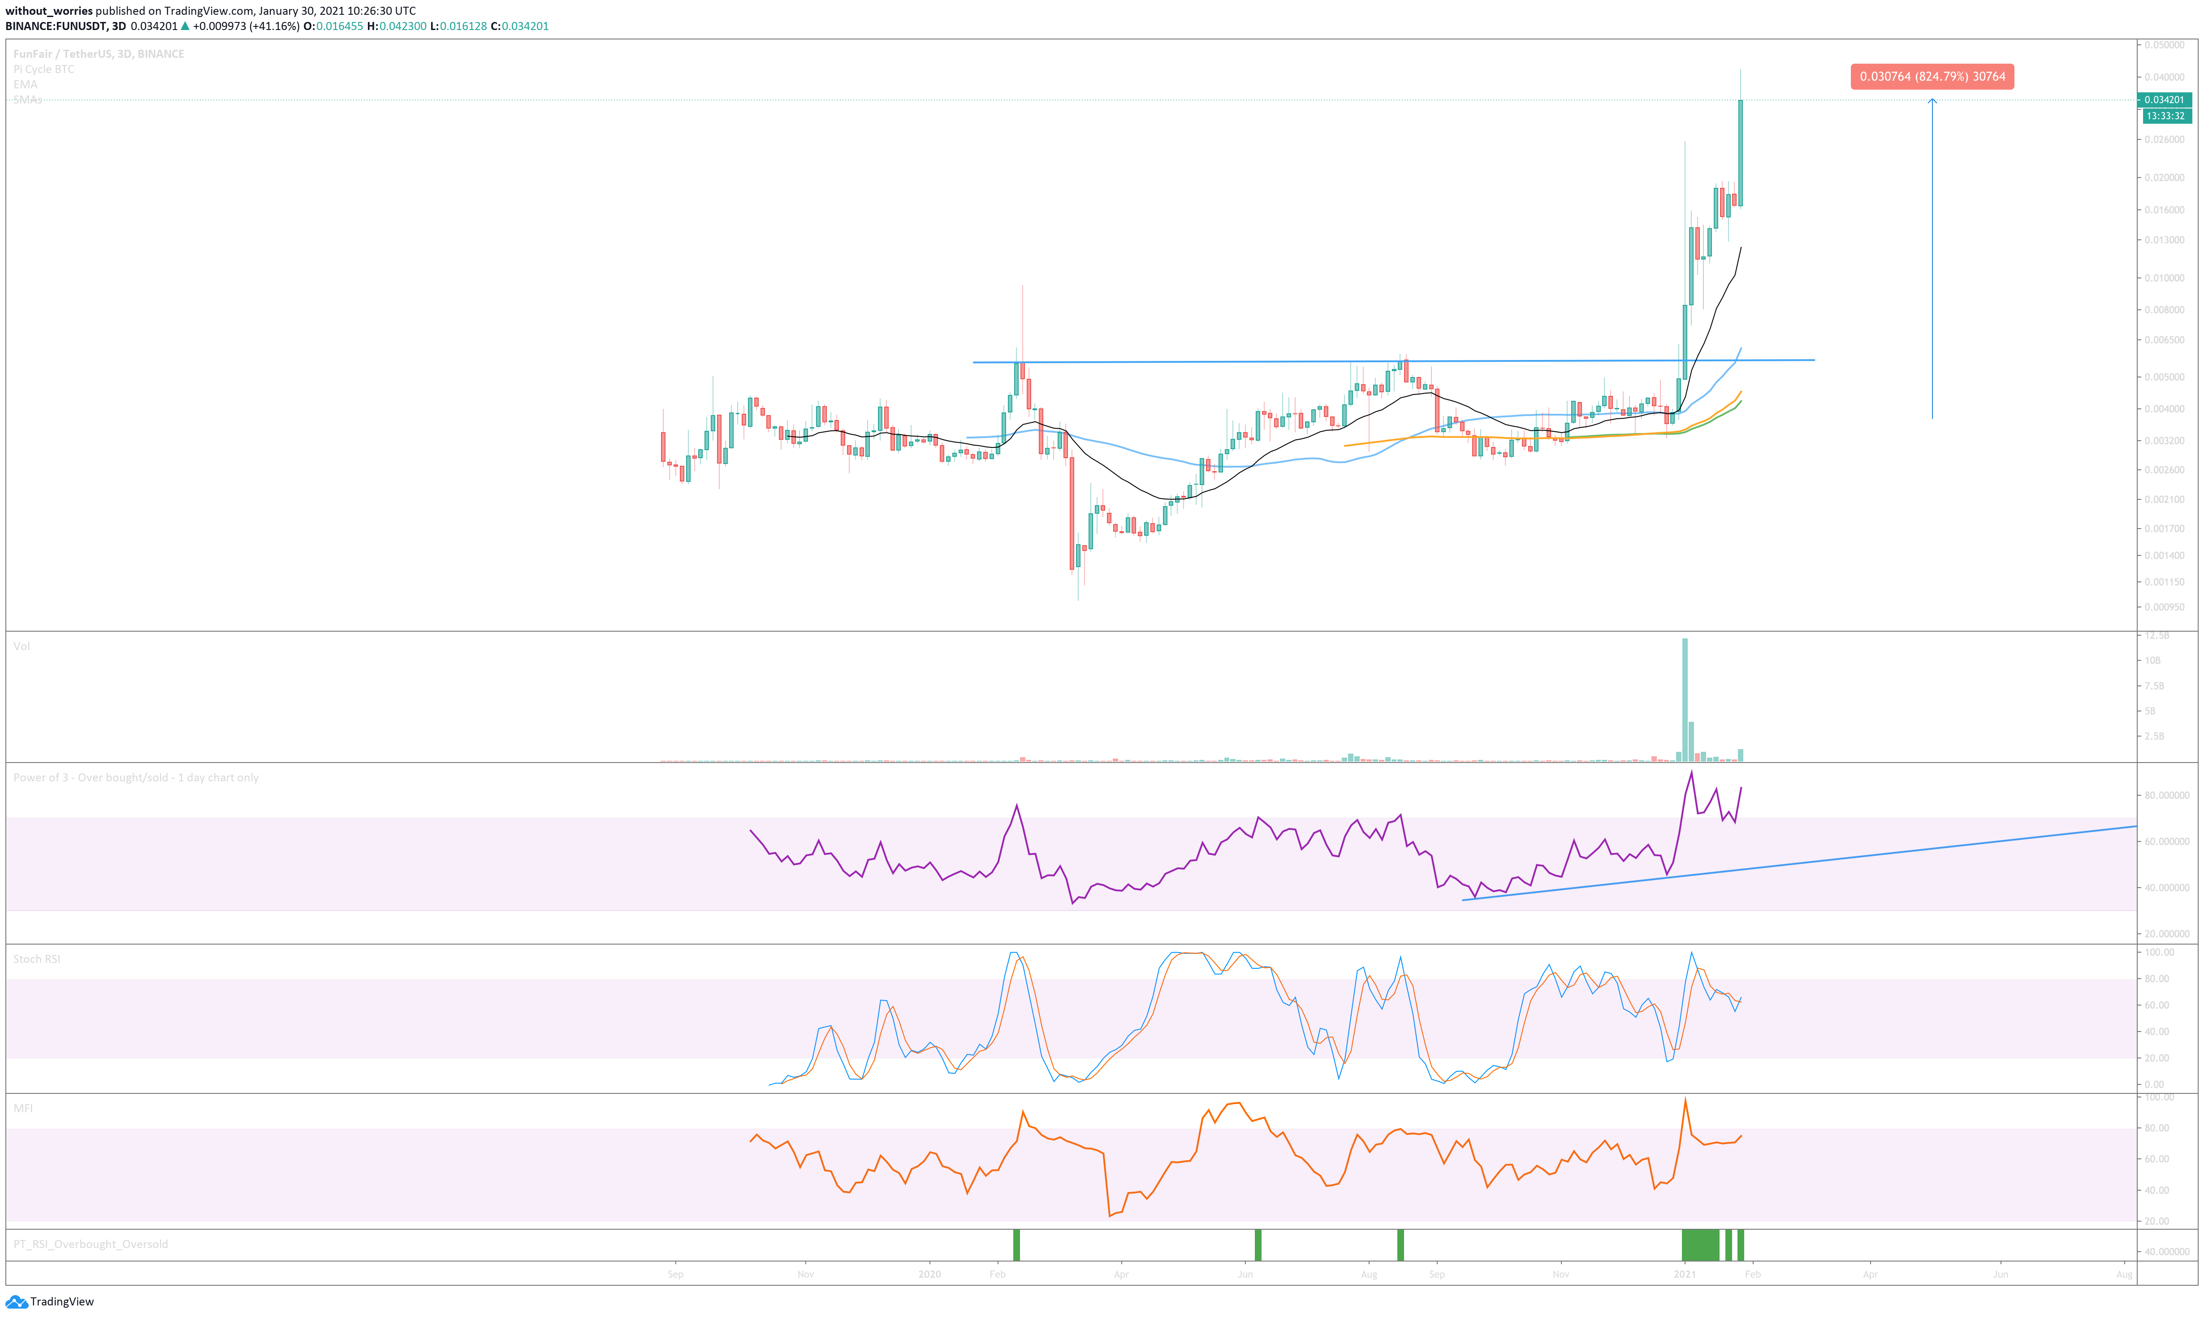
Task: Click the low value L:0.016128
Action: (459, 26)
